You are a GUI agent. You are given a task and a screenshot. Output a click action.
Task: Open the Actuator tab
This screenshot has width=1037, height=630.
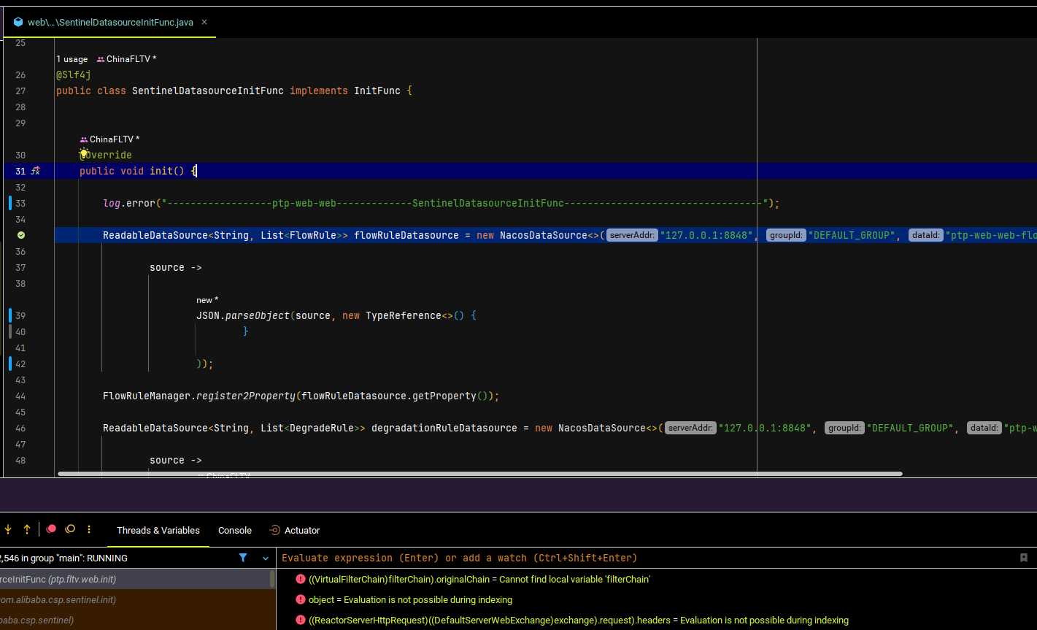tap(295, 531)
